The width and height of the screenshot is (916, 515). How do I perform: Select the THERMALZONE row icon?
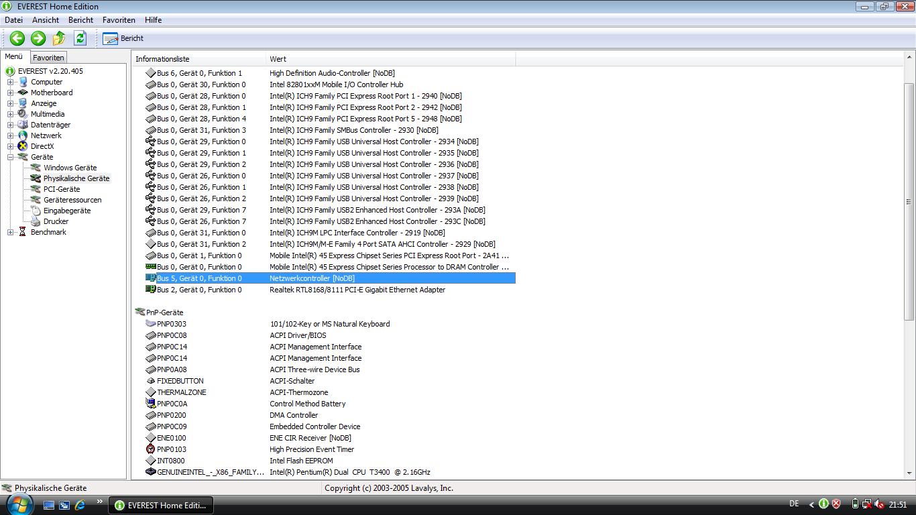[x=151, y=392]
